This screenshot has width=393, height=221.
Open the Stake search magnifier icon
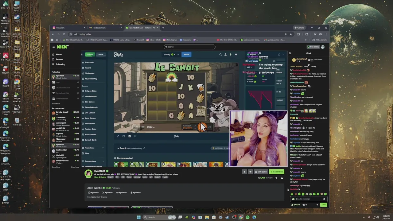(x=220, y=55)
